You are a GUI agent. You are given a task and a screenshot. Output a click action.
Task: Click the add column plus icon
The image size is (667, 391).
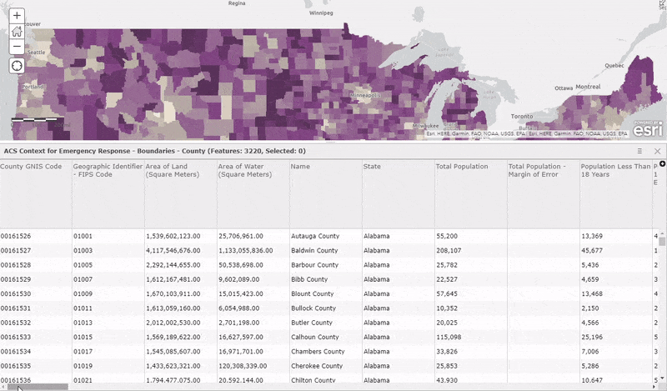pyautogui.click(x=662, y=163)
